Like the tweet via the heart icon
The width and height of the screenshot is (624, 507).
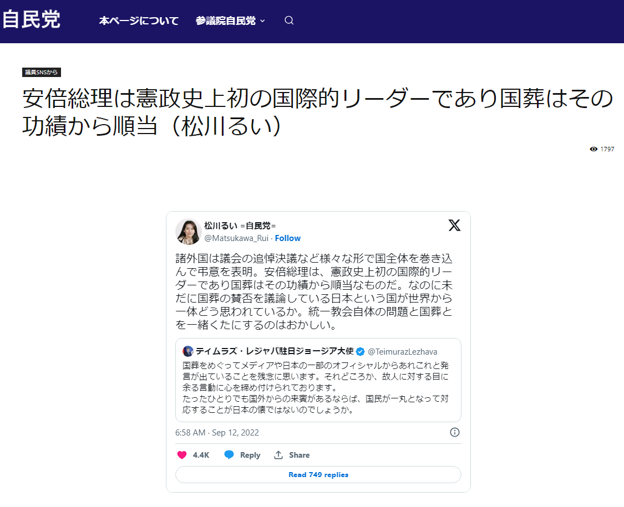click(x=182, y=455)
